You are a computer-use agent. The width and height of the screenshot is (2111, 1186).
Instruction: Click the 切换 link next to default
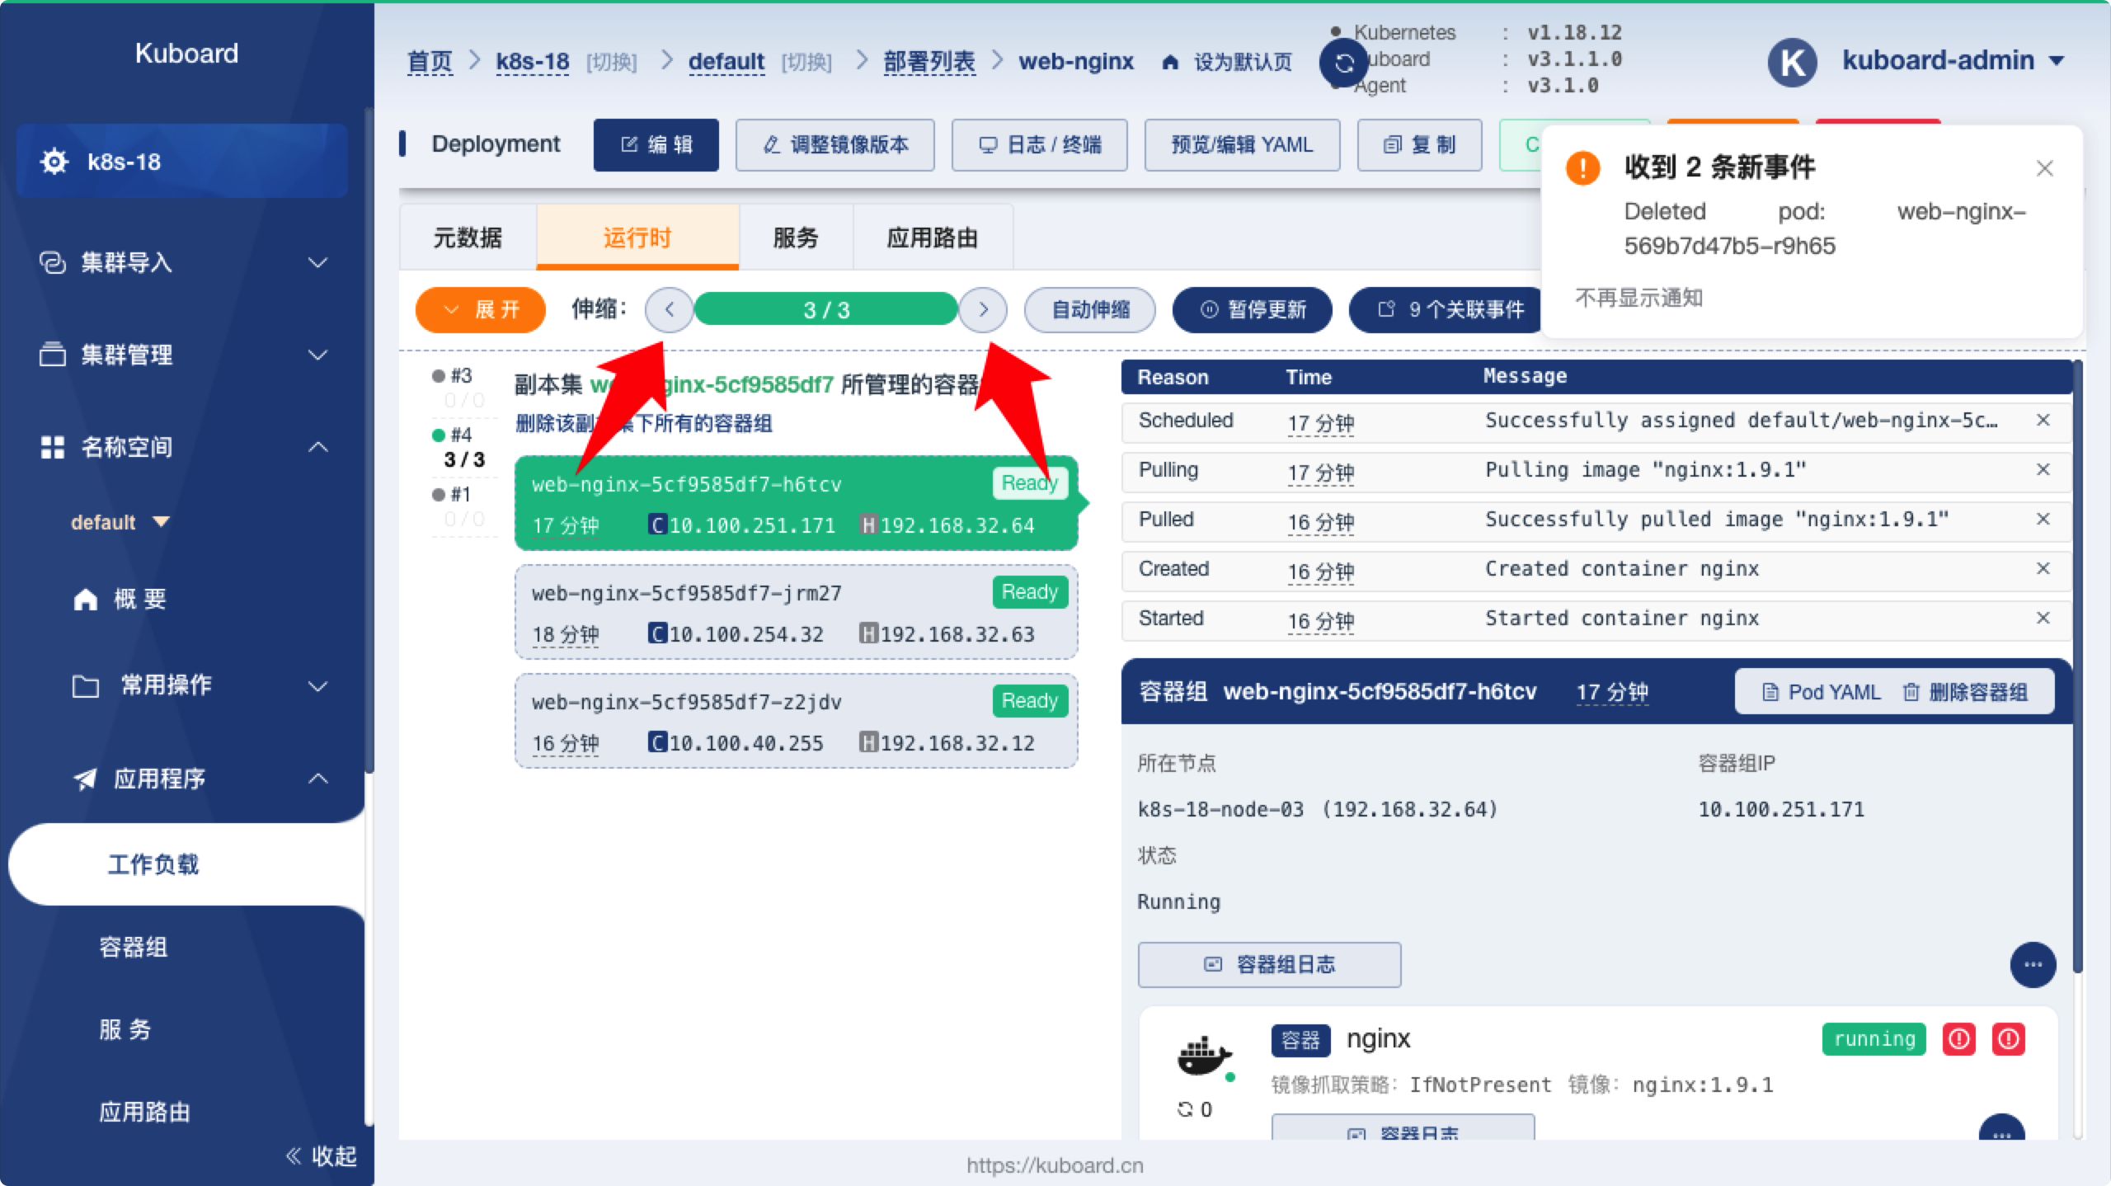[x=806, y=62]
